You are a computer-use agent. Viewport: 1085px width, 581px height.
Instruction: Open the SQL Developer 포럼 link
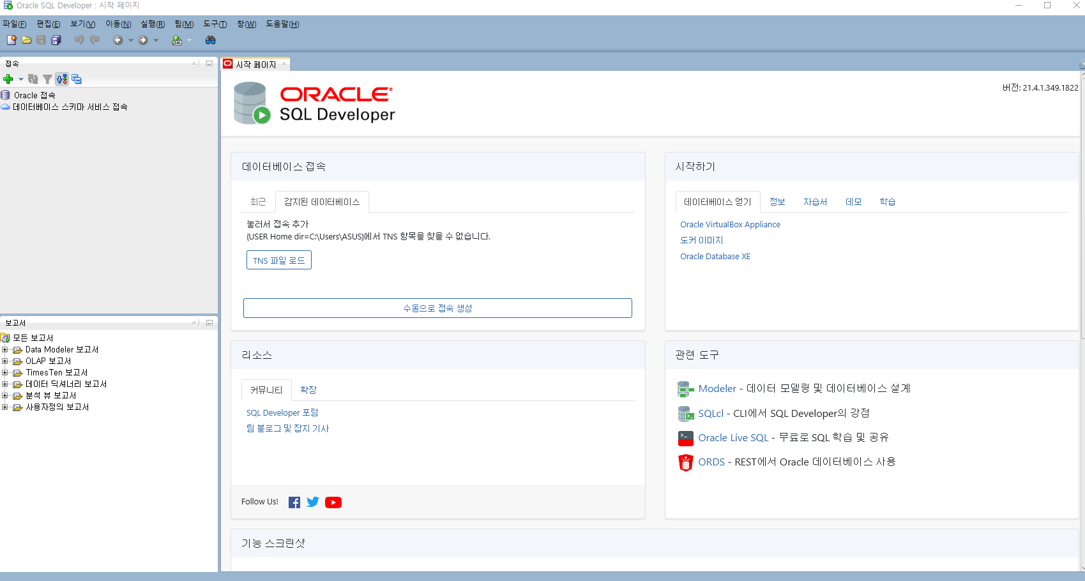282,413
